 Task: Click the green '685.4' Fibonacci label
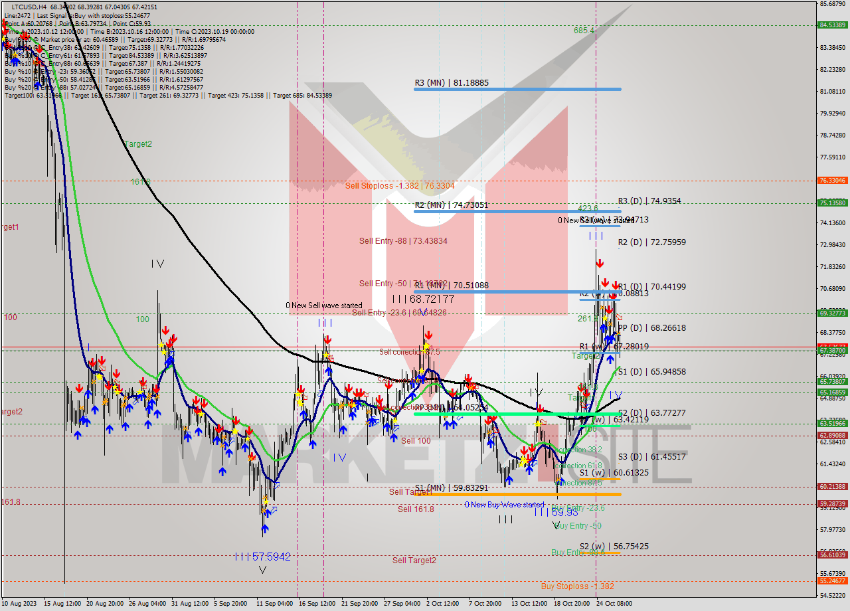coord(584,31)
